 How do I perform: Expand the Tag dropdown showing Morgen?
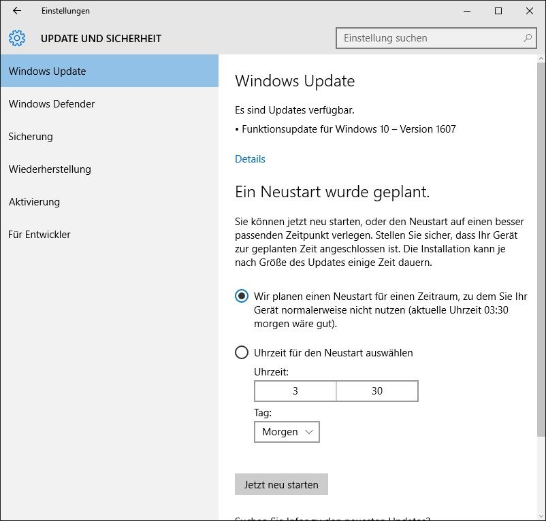(x=287, y=432)
